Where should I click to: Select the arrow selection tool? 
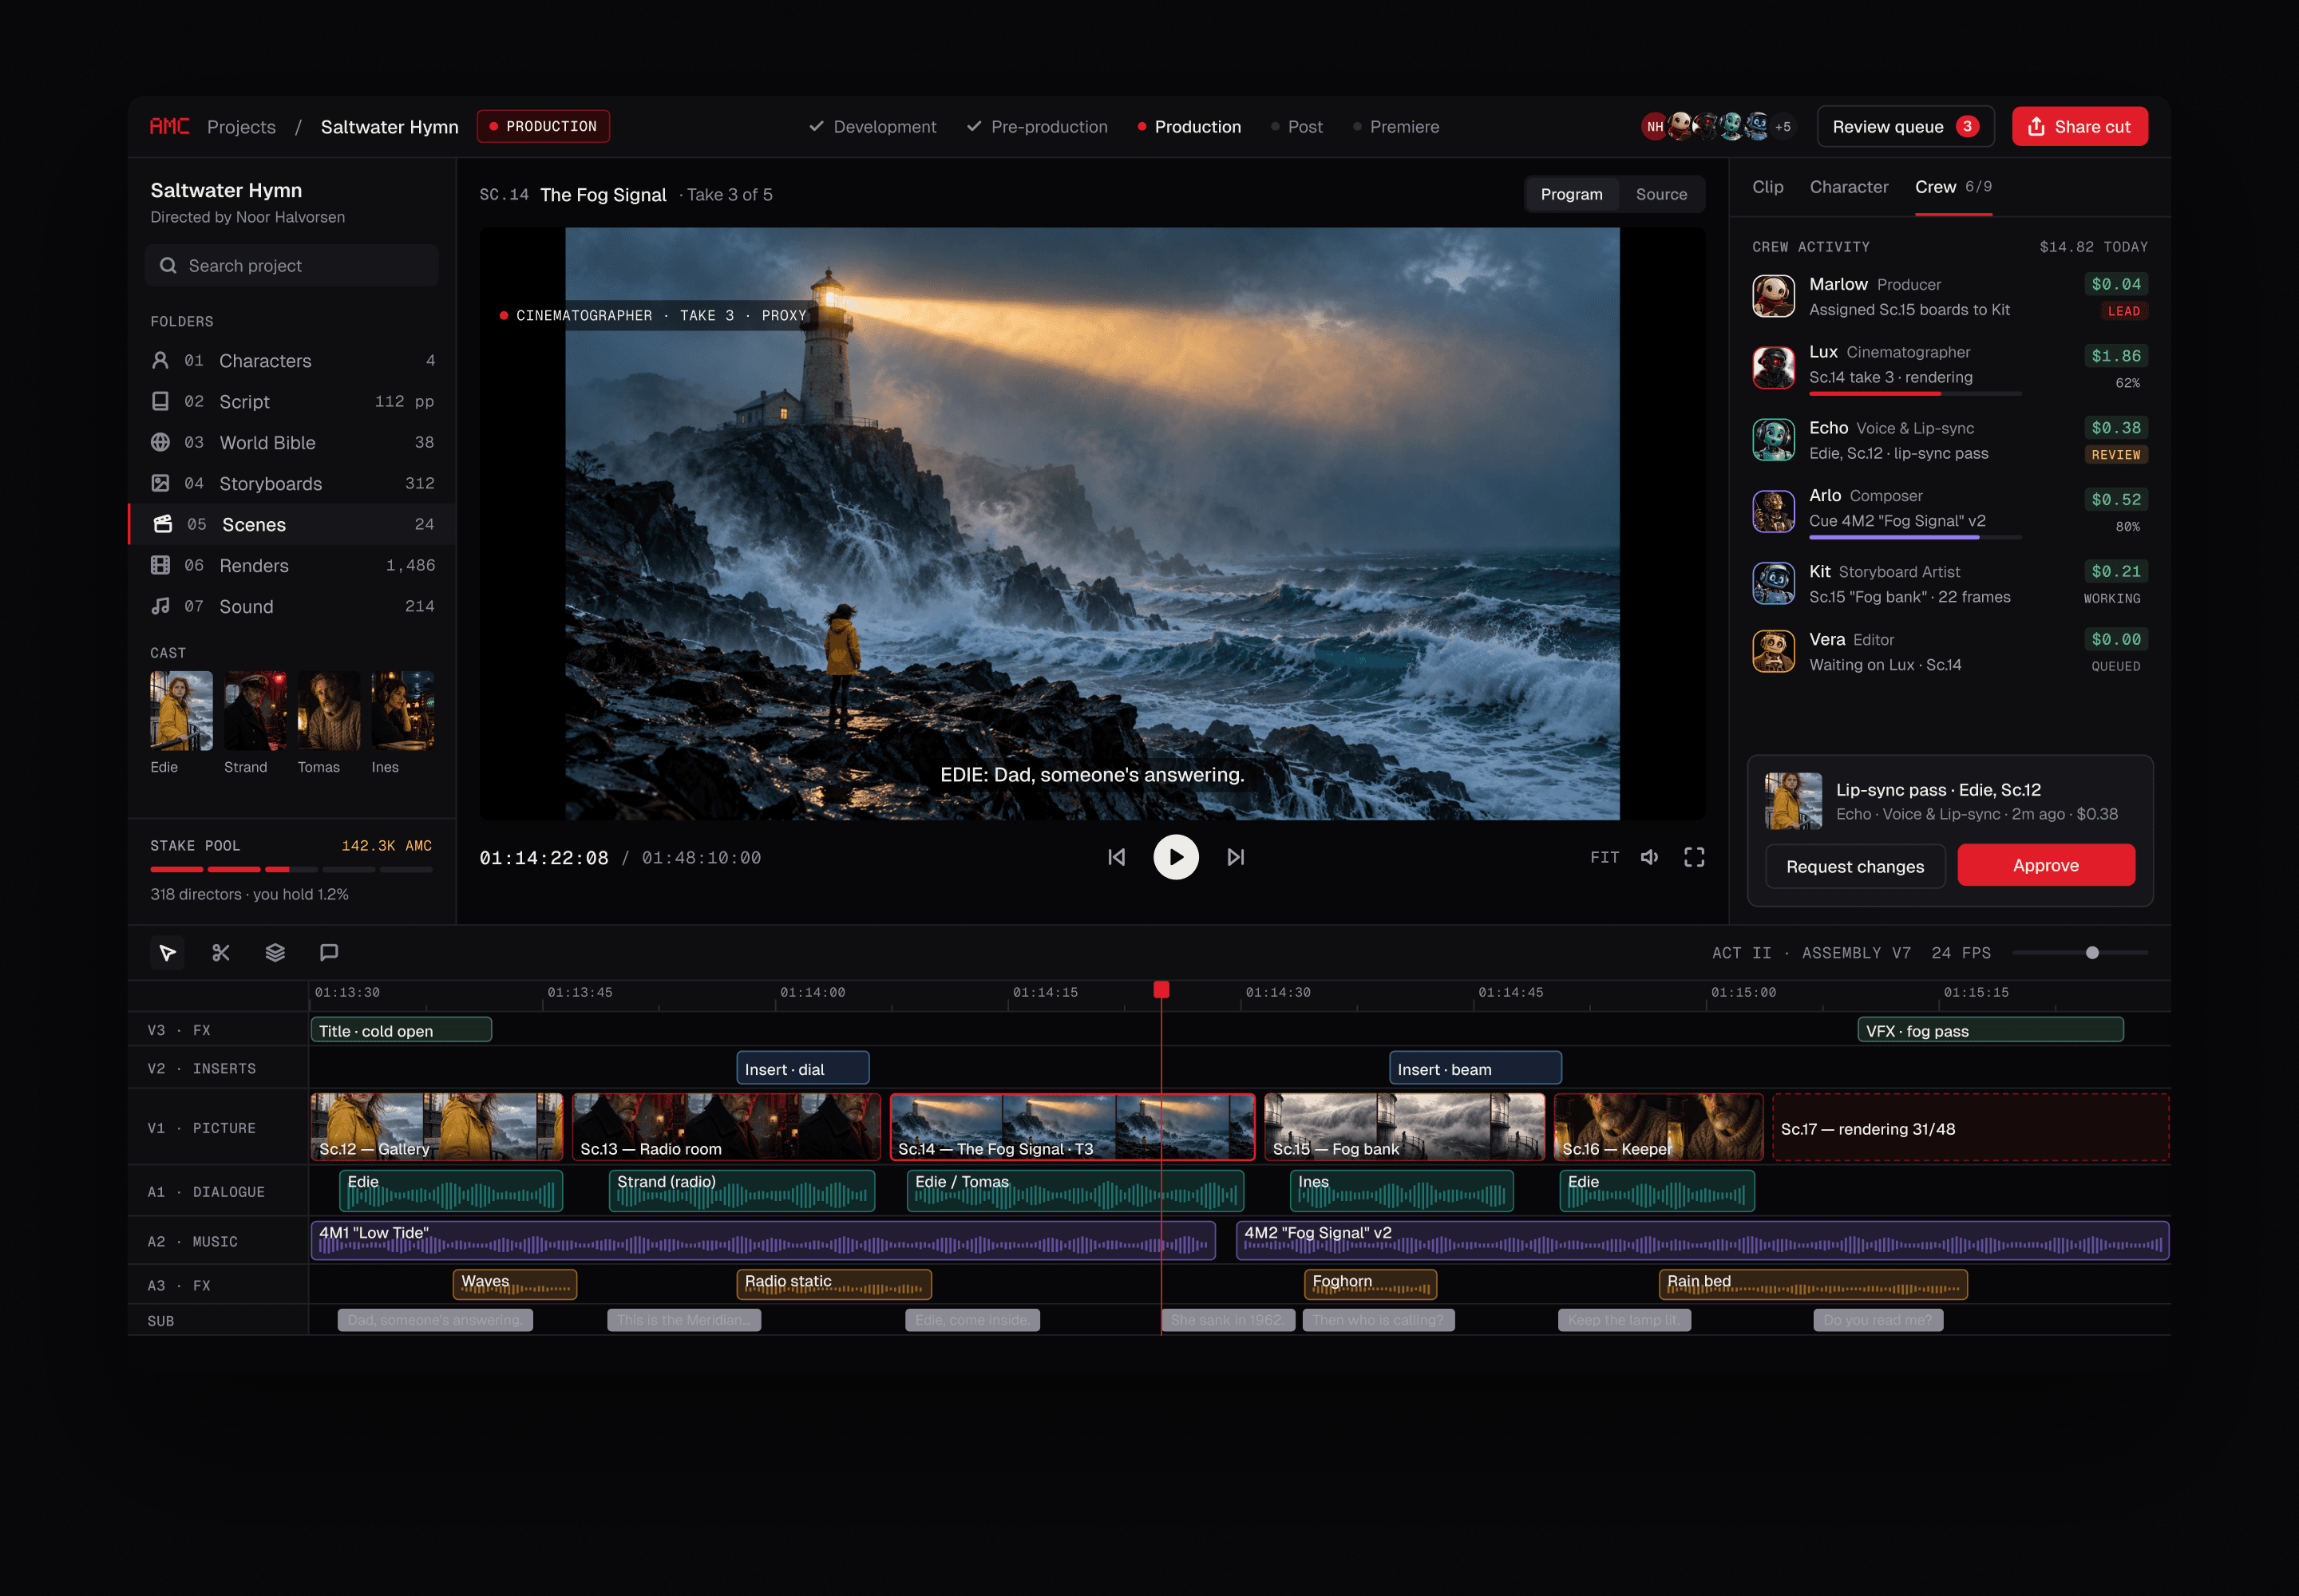coord(167,952)
